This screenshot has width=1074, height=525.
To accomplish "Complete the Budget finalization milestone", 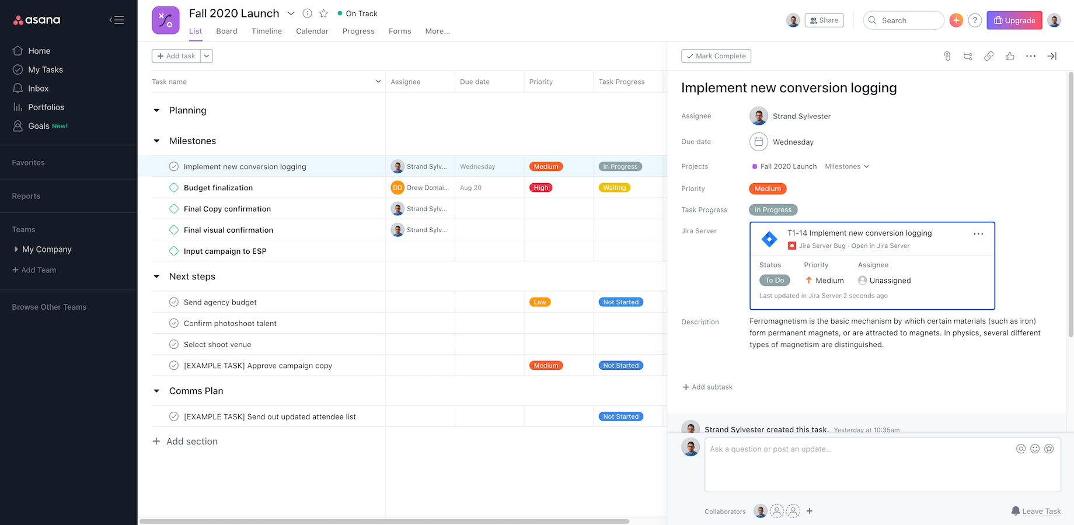I will 174,188.
